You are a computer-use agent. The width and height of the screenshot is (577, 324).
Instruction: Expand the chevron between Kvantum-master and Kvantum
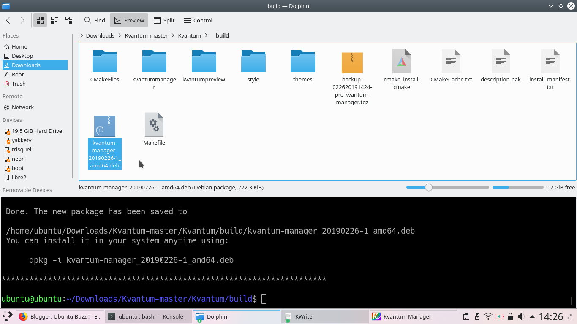coord(173,35)
